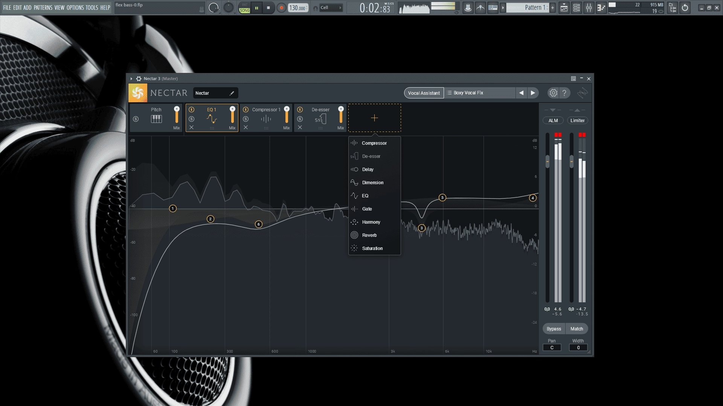Screen dimensions: 723x406
Task: Click EQ node 5 on the curve
Action: 442,198
